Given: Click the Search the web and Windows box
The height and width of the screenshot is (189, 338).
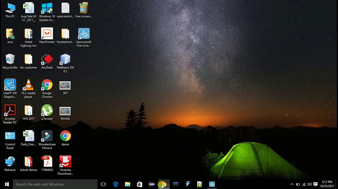Looking at the screenshot, I should pyautogui.click(x=55, y=184).
